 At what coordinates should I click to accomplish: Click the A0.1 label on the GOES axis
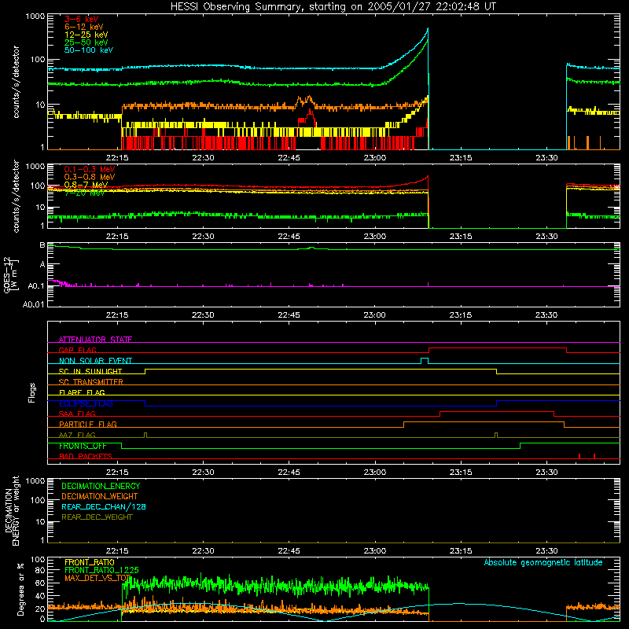coord(35,286)
